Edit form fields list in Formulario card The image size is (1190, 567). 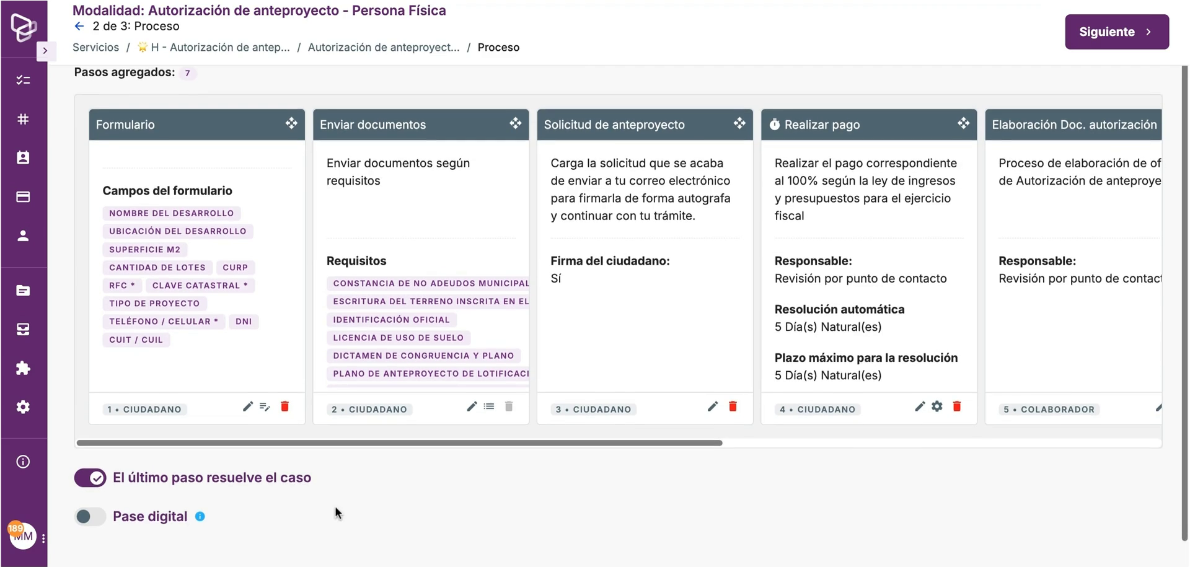coord(265,407)
